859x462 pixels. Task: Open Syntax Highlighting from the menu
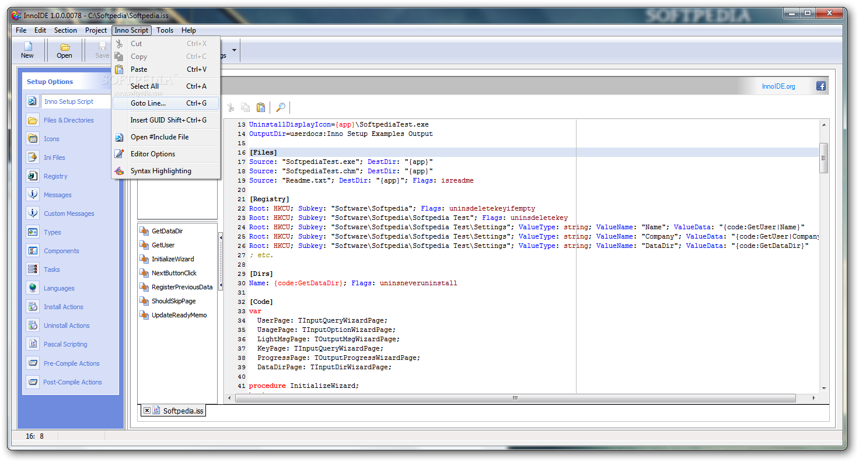(x=166, y=171)
